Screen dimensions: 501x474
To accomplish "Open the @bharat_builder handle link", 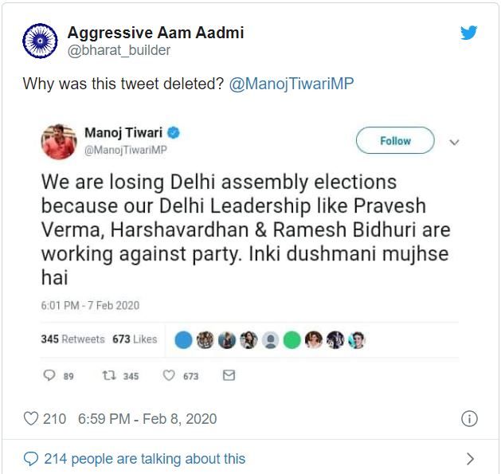I will point(119,50).
